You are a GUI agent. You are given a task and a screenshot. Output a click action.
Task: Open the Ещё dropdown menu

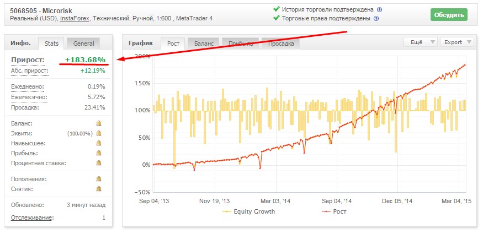coord(421,42)
